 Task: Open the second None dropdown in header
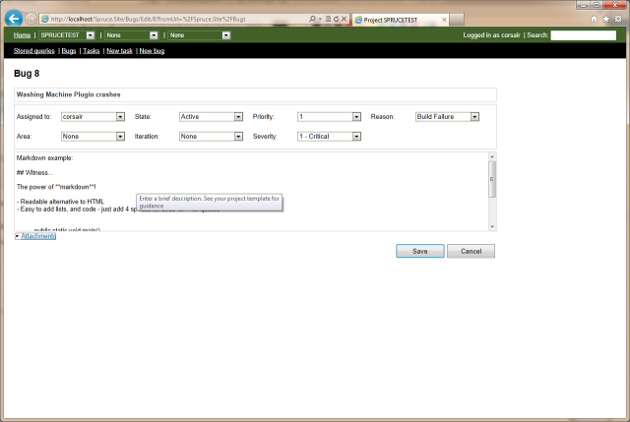click(199, 35)
